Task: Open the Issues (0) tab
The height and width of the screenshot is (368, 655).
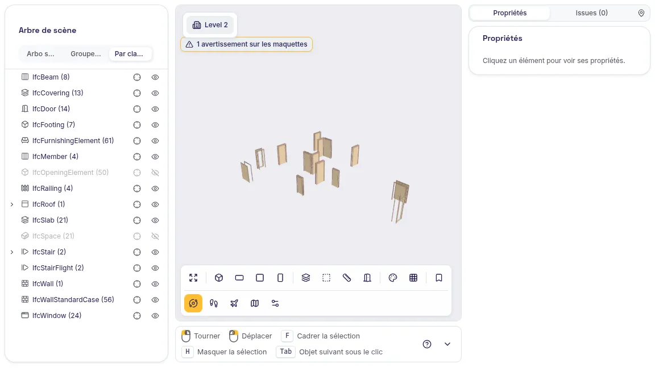Action: (x=591, y=13)
